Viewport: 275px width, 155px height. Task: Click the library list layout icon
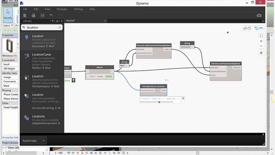pos(57,21)
